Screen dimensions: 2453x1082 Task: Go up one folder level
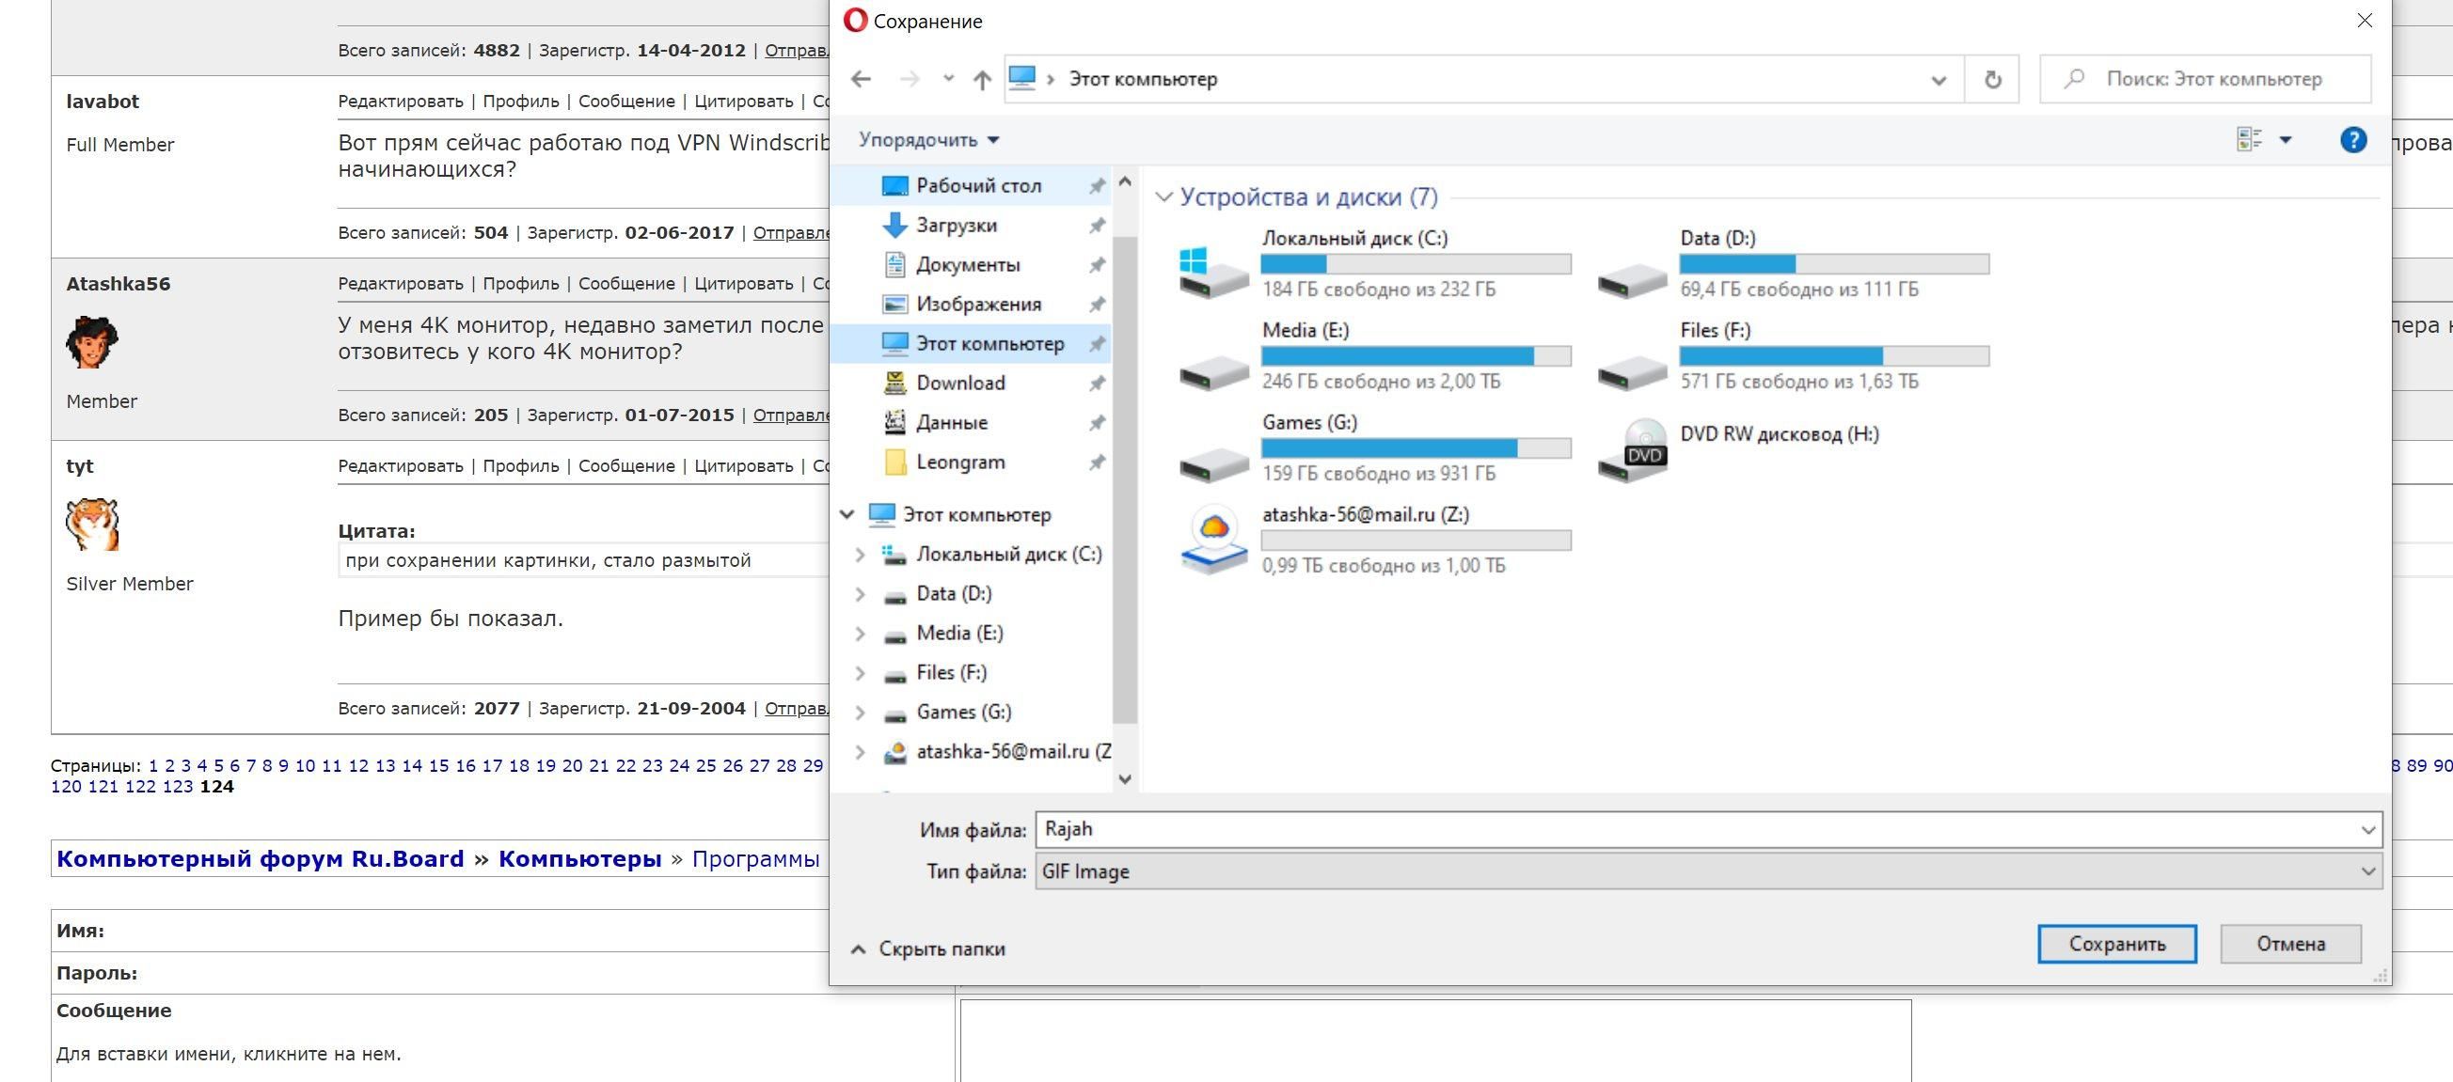click(x=981, y=78)
